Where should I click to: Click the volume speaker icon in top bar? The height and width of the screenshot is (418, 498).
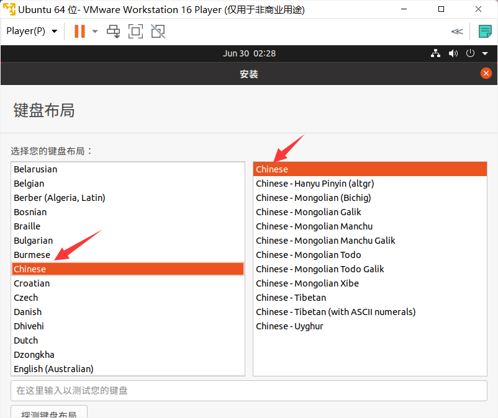click(453, 53)
